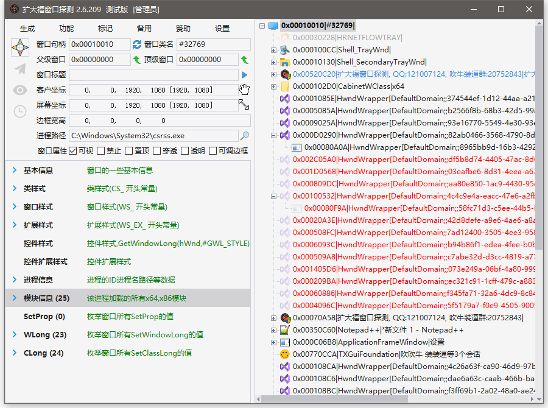Click scroll right arrow of tree panel
This screenshot has width=548, height=408.
(532, 399)
